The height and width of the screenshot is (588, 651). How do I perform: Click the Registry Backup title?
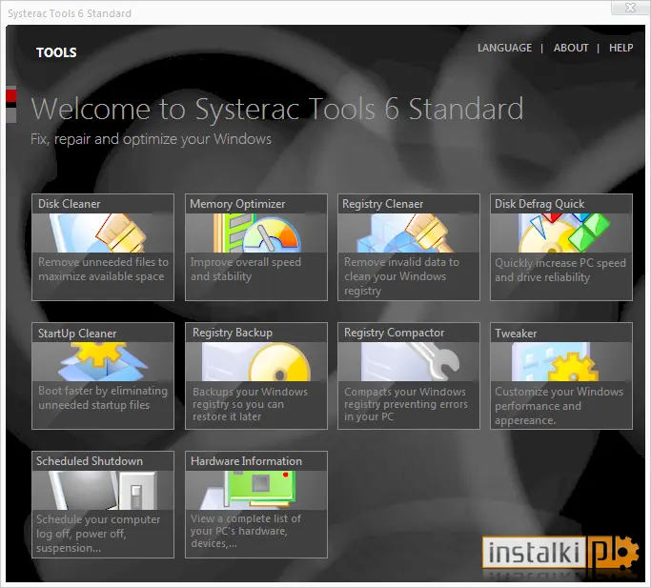coord(233,333)
